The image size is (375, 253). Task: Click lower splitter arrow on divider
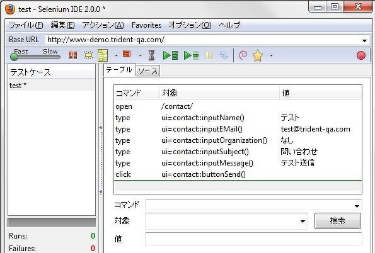101,191
